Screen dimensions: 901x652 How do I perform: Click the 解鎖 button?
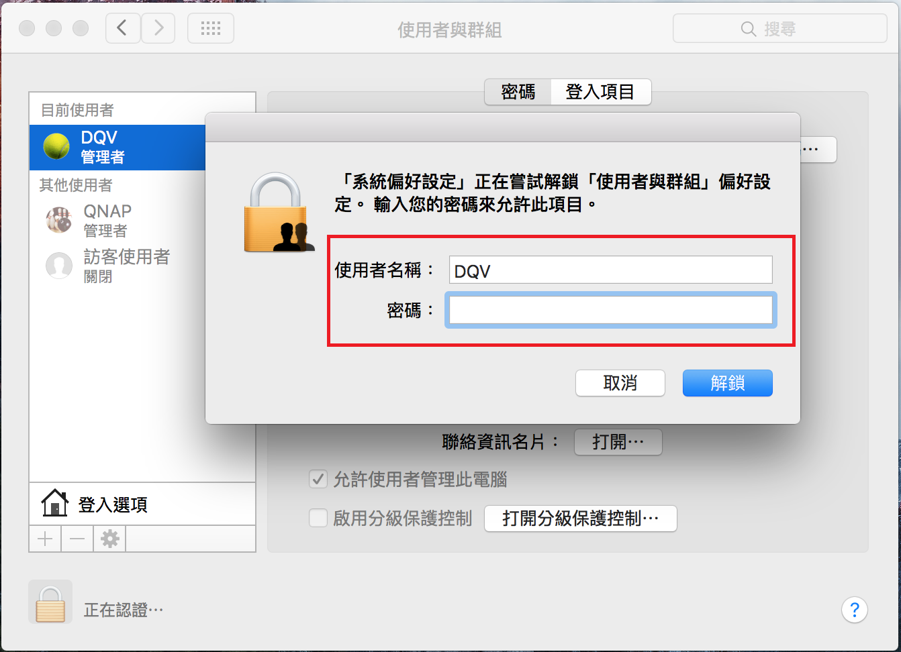coord(728,383)
